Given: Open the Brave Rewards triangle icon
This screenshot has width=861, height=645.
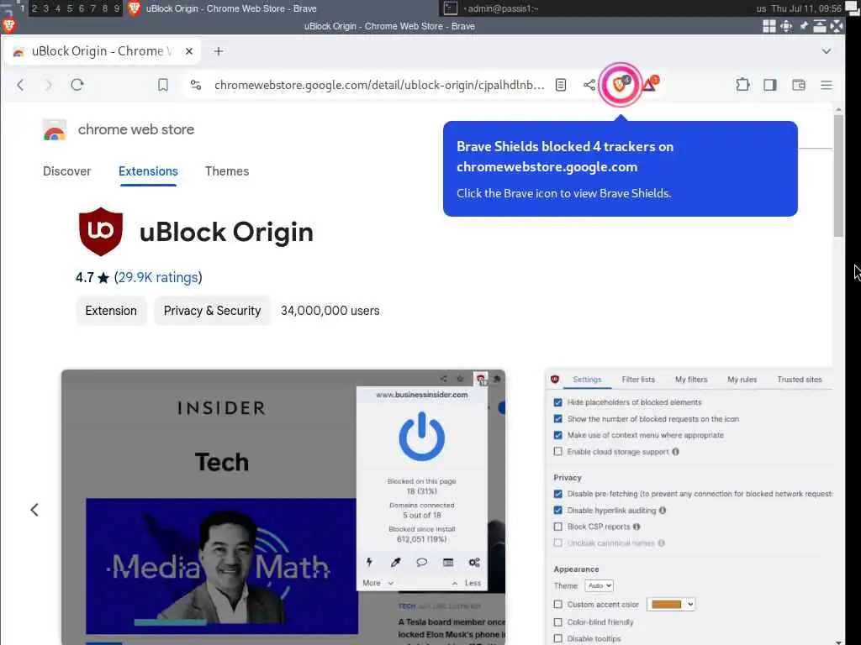Looking at the screenshot, I should 650,84.
